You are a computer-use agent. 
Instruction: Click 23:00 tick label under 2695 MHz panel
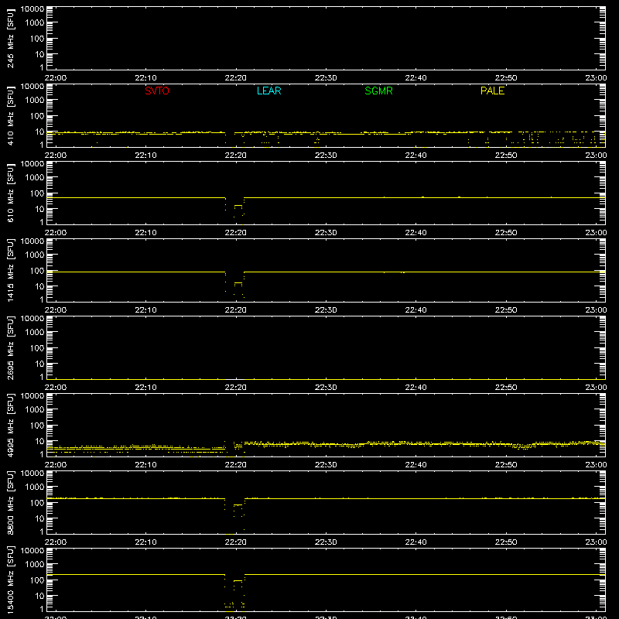point(596,388)
